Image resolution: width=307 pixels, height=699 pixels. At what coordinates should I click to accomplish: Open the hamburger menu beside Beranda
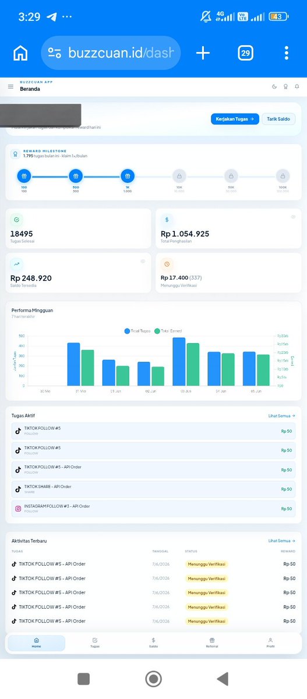[10, 87]
